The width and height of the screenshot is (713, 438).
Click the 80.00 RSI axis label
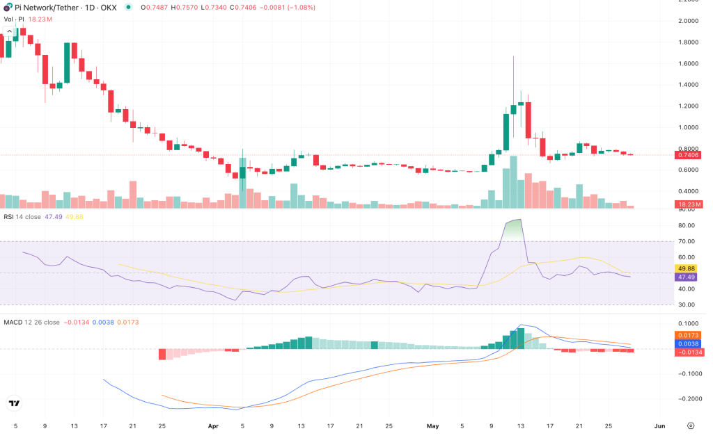(x=686, y=225)
